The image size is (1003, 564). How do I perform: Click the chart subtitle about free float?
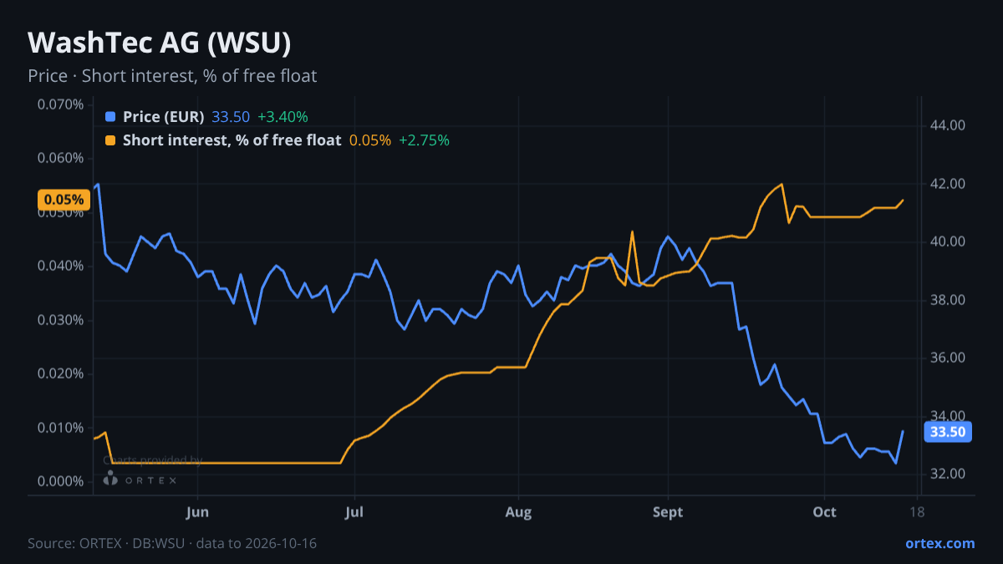(172, 76)
